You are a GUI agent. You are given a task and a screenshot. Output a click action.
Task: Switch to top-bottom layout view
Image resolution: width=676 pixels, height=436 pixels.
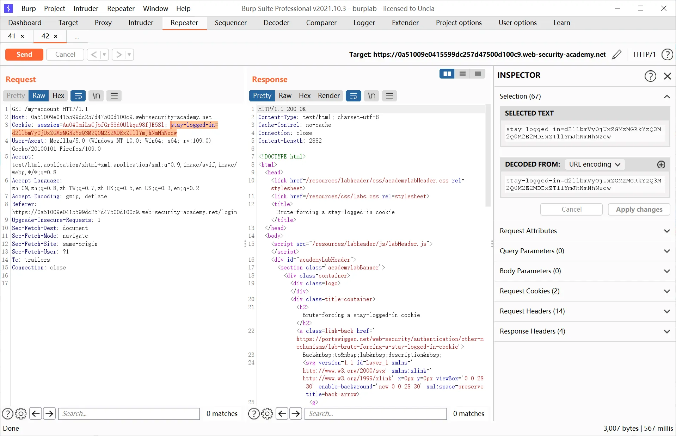pyautogui.click(x=462, y=74)
